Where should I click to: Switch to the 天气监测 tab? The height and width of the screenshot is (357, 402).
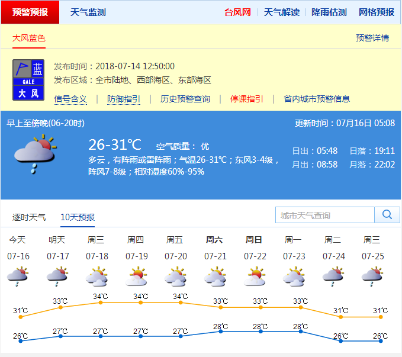tap(88, 12)
